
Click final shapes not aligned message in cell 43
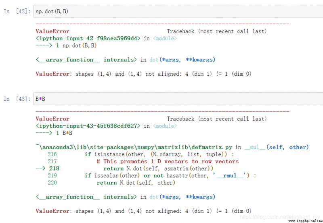click(144, 211)
